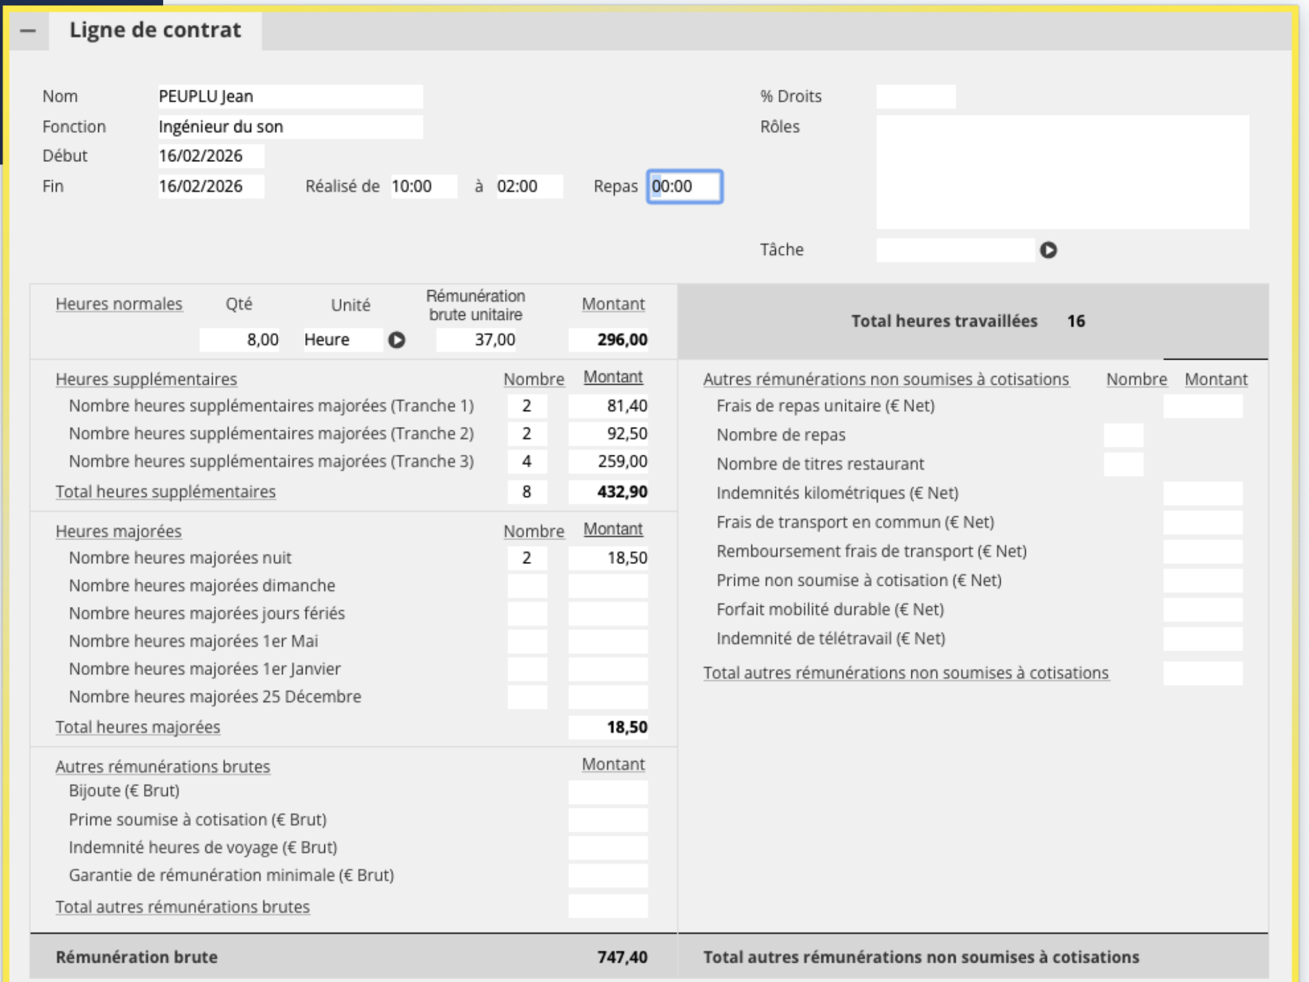Select the Ligne de contrat tab
1309x982 pixels.
[155, 30]
